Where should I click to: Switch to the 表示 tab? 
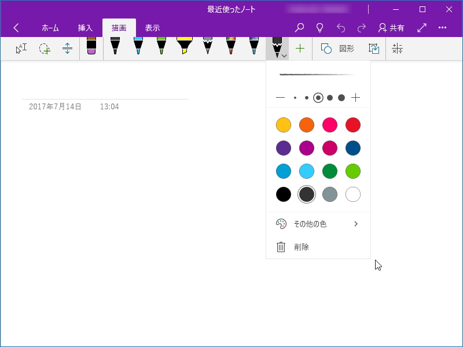point(153,27)
